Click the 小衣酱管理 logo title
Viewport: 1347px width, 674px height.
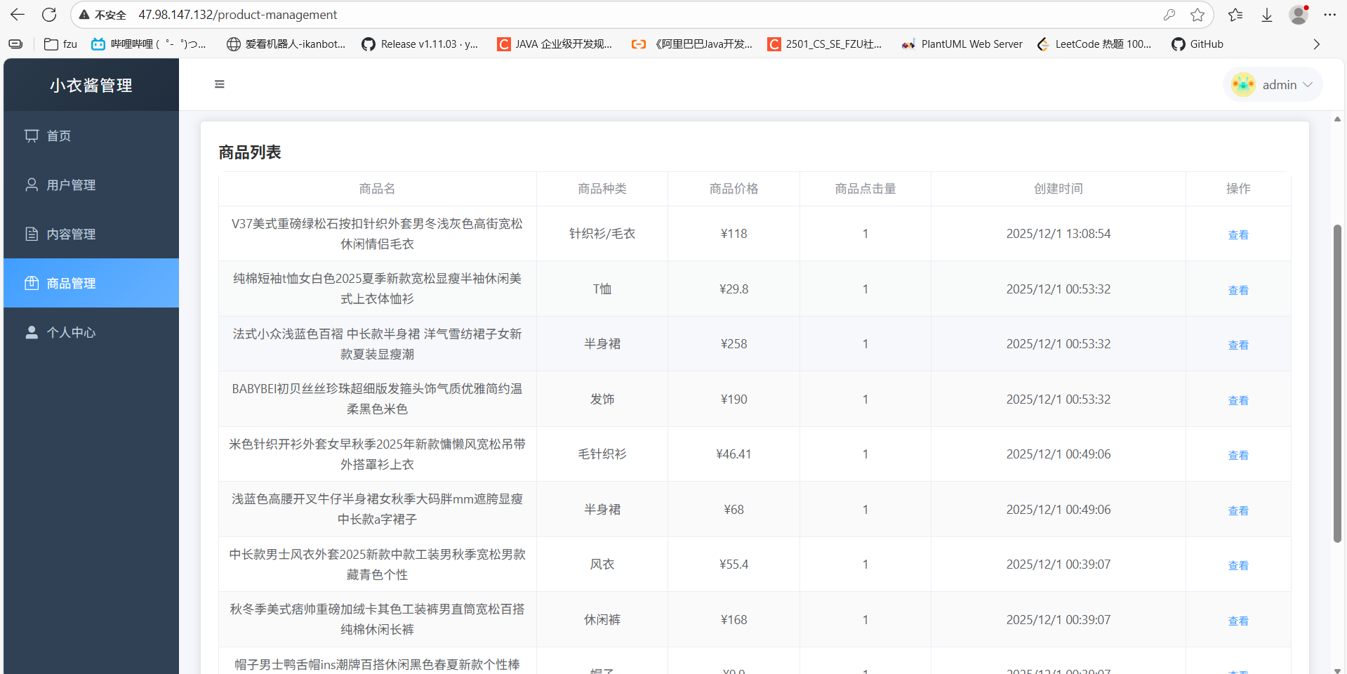coord(91,85)
